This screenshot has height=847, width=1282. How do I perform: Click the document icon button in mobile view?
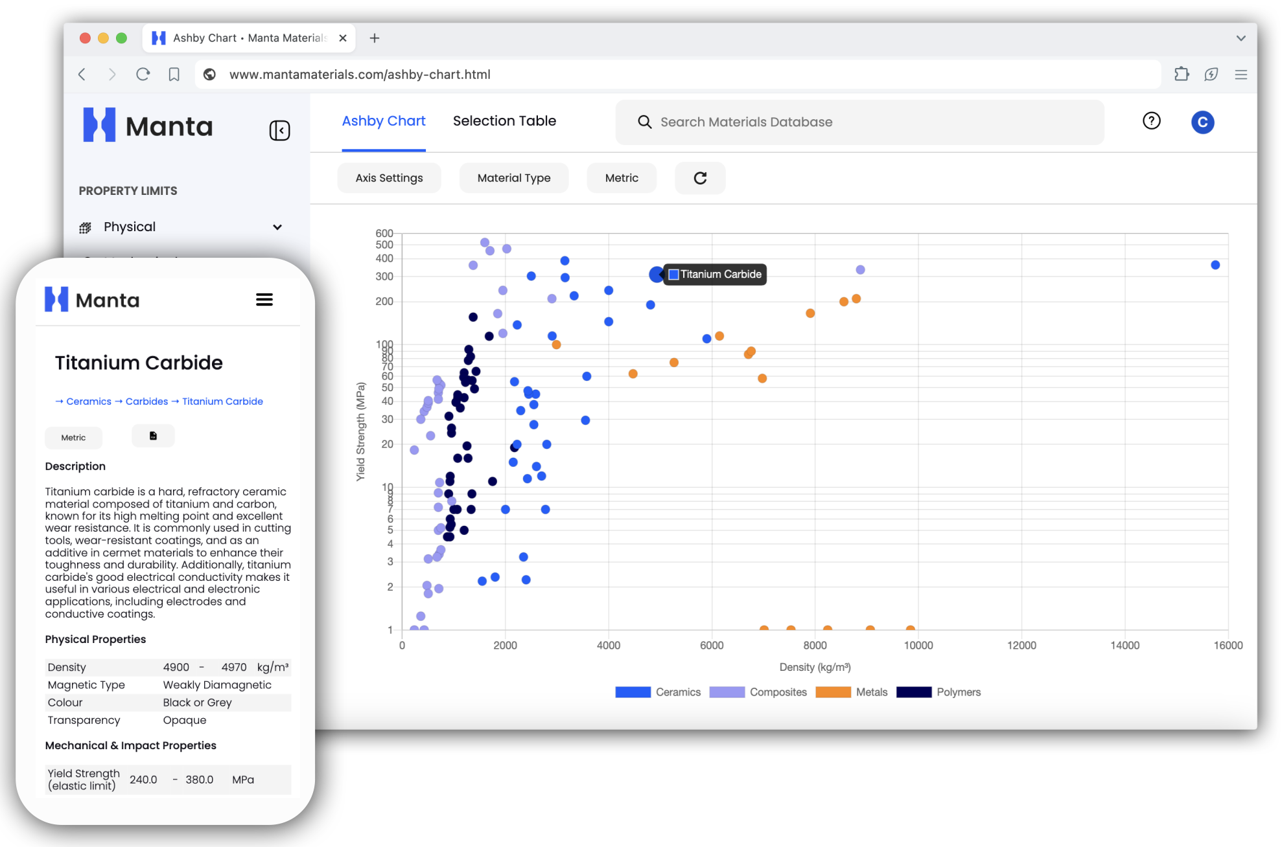coord(153,436)
